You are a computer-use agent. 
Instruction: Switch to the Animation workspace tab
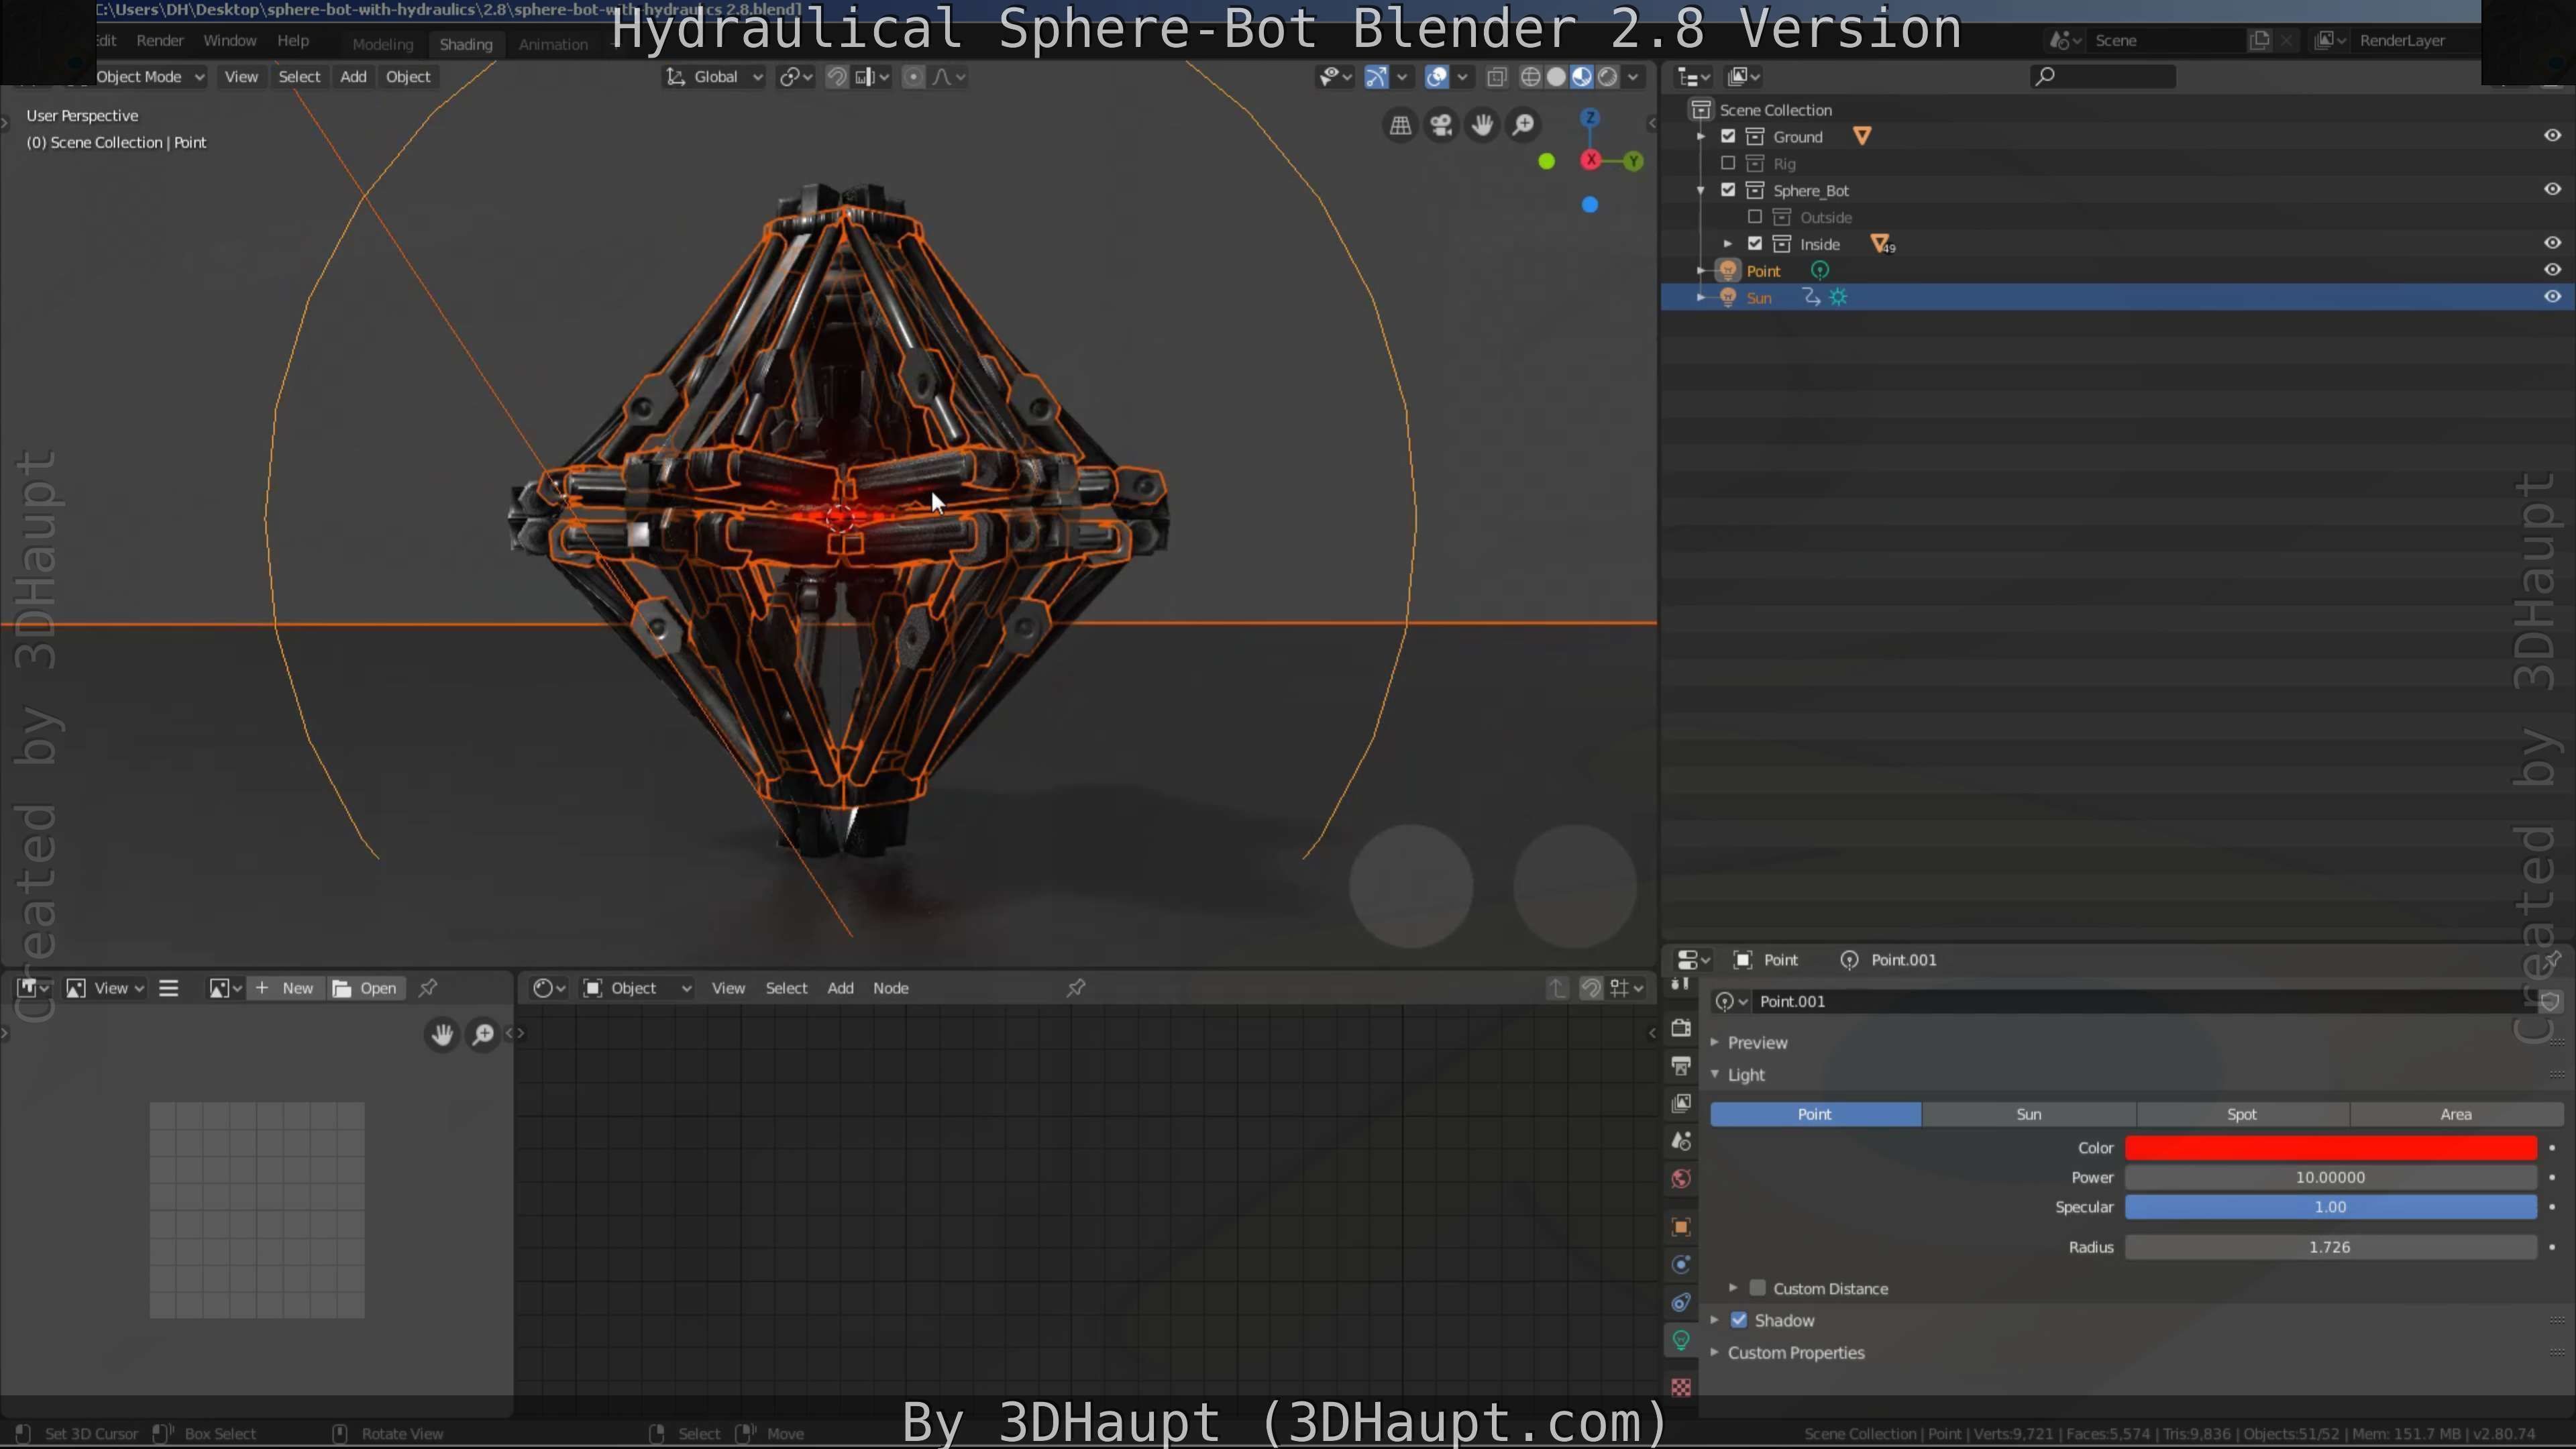(x=553, y=44)
